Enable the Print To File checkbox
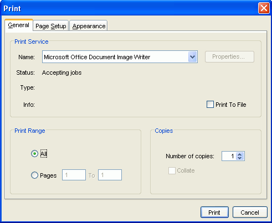Viewport: 272px width, 223px height. [x=210, y=105]
